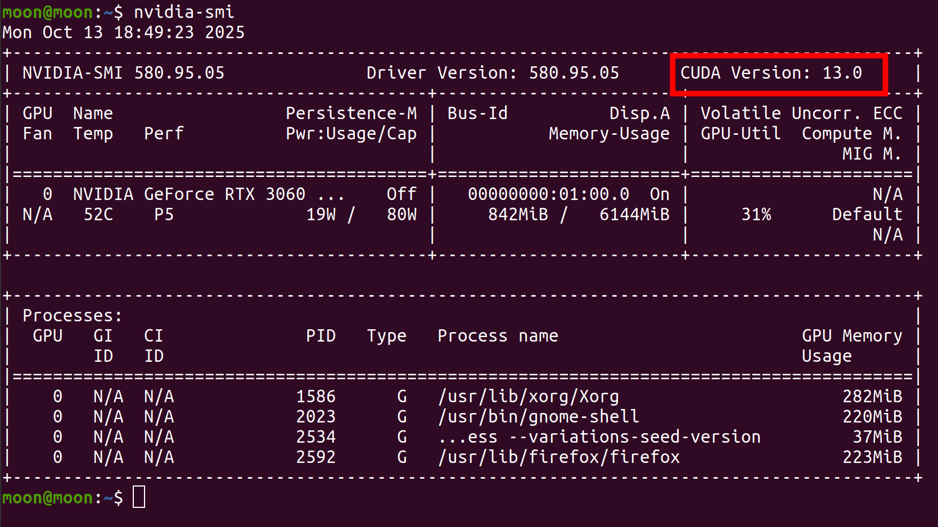The image size is (938, 527).
Task: Click the power usage value "19W"
Action: (x=321, y=215)
